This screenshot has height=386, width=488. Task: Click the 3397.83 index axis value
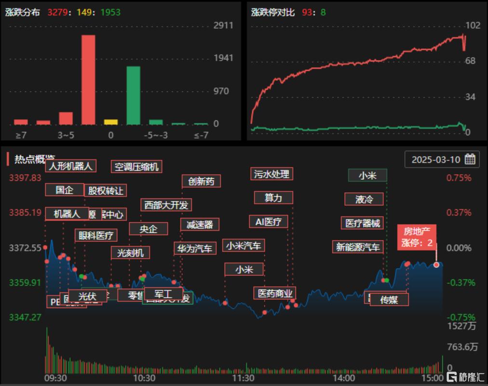point(25,178)
